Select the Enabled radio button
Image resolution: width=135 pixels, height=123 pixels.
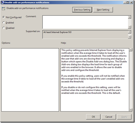pos(4,23)
